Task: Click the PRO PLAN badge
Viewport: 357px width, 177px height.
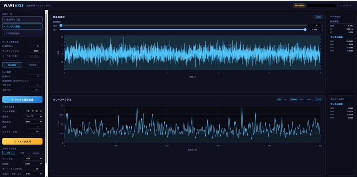Action: tap(299, 5)
